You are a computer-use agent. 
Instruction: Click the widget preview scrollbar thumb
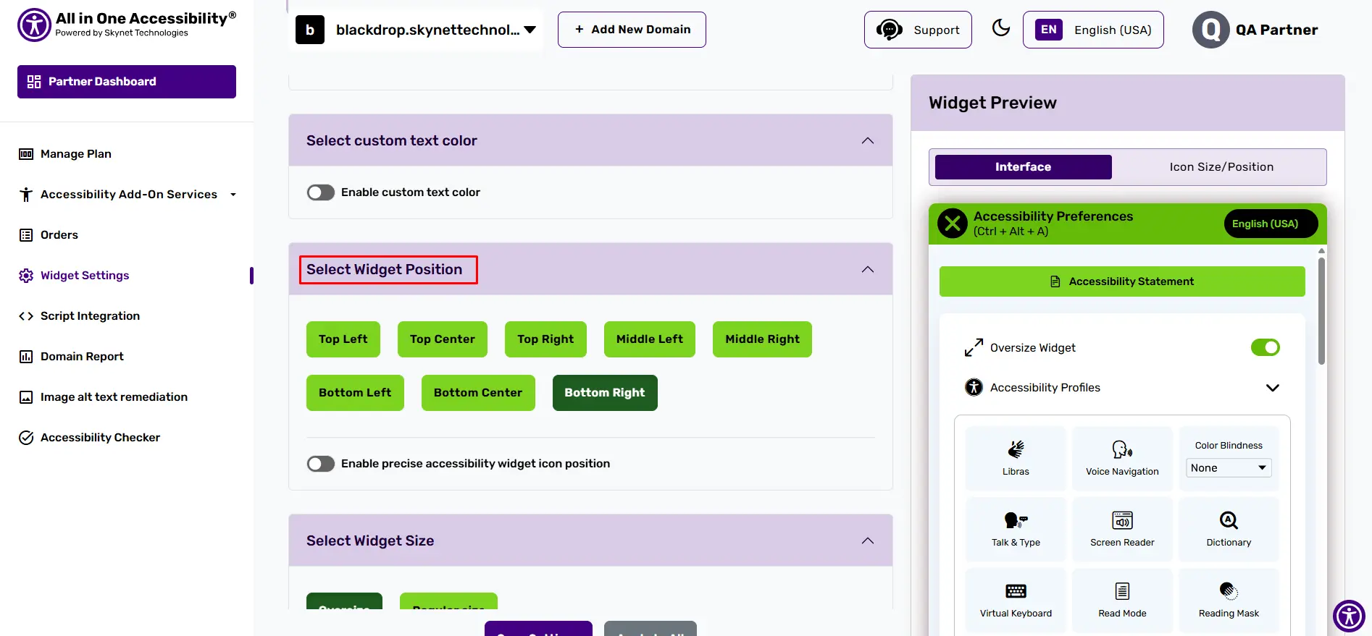click(x=1321, y=311)
